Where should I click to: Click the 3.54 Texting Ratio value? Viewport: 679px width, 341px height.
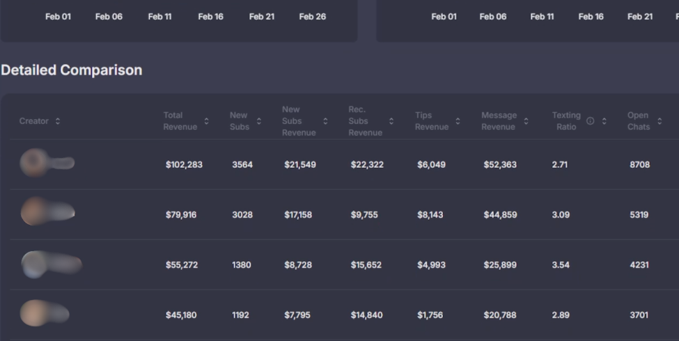561,265
